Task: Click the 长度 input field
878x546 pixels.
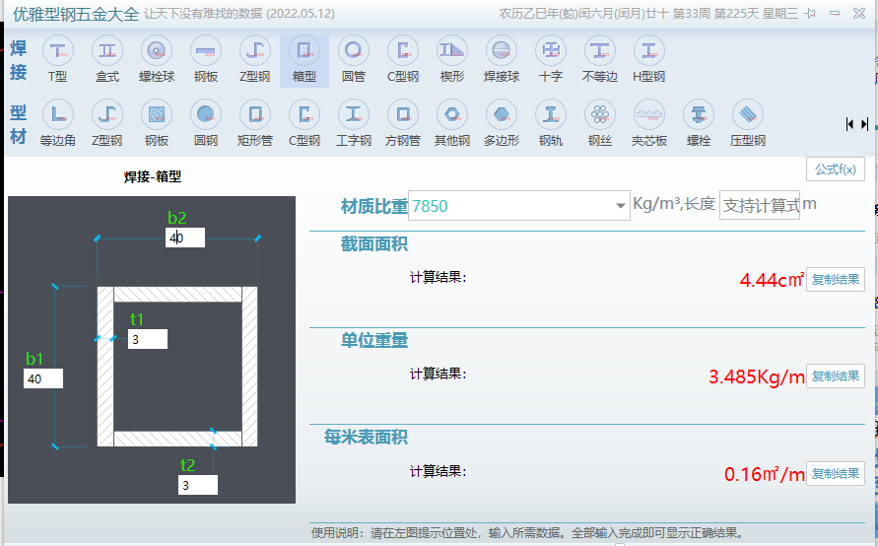Action: click(760, 206)
